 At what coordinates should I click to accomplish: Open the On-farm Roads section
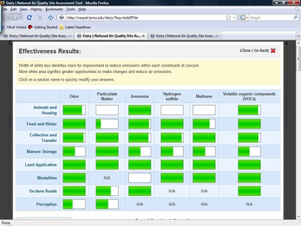coord(43,191)
